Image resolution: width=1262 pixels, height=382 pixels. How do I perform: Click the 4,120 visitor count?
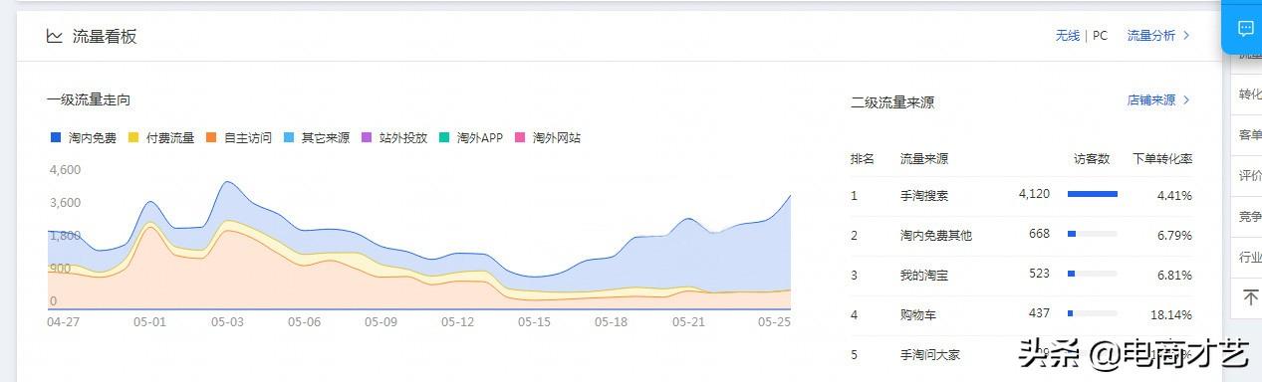coord(1034,194)
